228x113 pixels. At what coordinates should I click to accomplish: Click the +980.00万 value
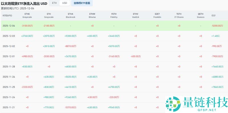coord(49,97)
